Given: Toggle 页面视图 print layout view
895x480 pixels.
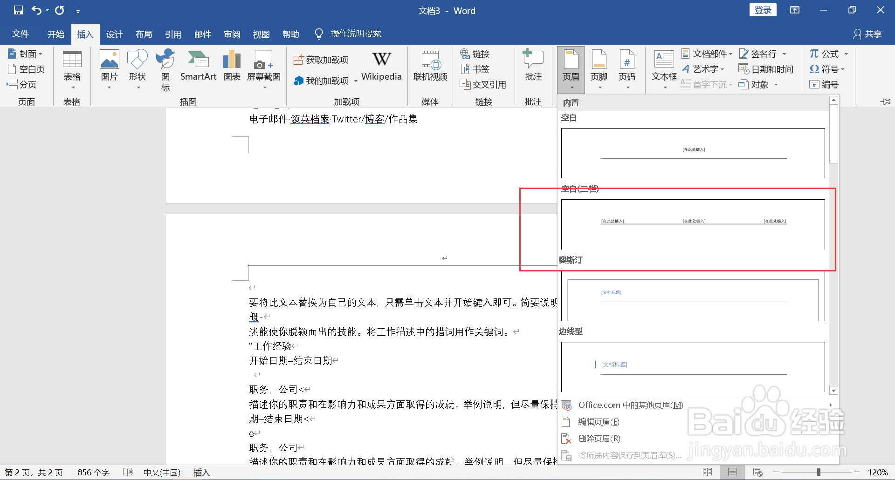Looking at the screenshot, I should 732,472.
